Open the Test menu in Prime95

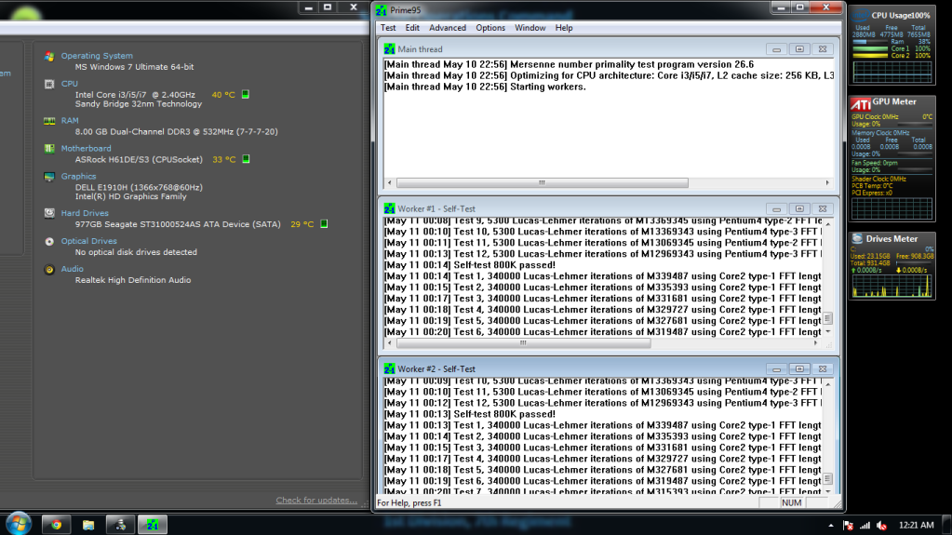click(x=388, y=28)
